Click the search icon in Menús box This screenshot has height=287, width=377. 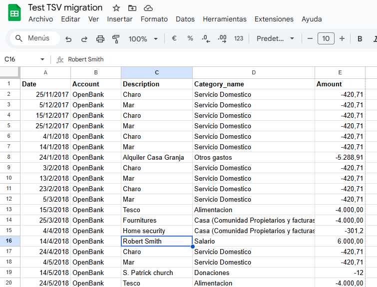pyautogui.click(x=19, y=38)
